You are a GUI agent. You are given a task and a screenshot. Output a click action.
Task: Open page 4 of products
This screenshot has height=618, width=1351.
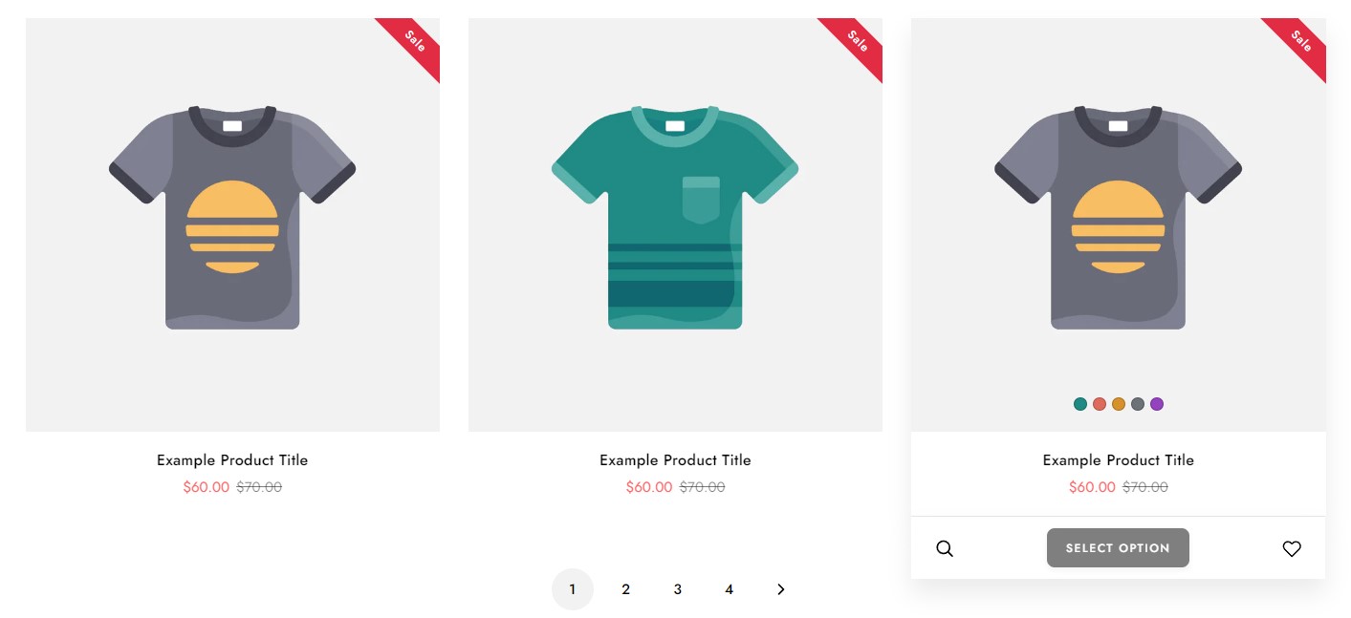pyautogui.click(x=729, y=589)
